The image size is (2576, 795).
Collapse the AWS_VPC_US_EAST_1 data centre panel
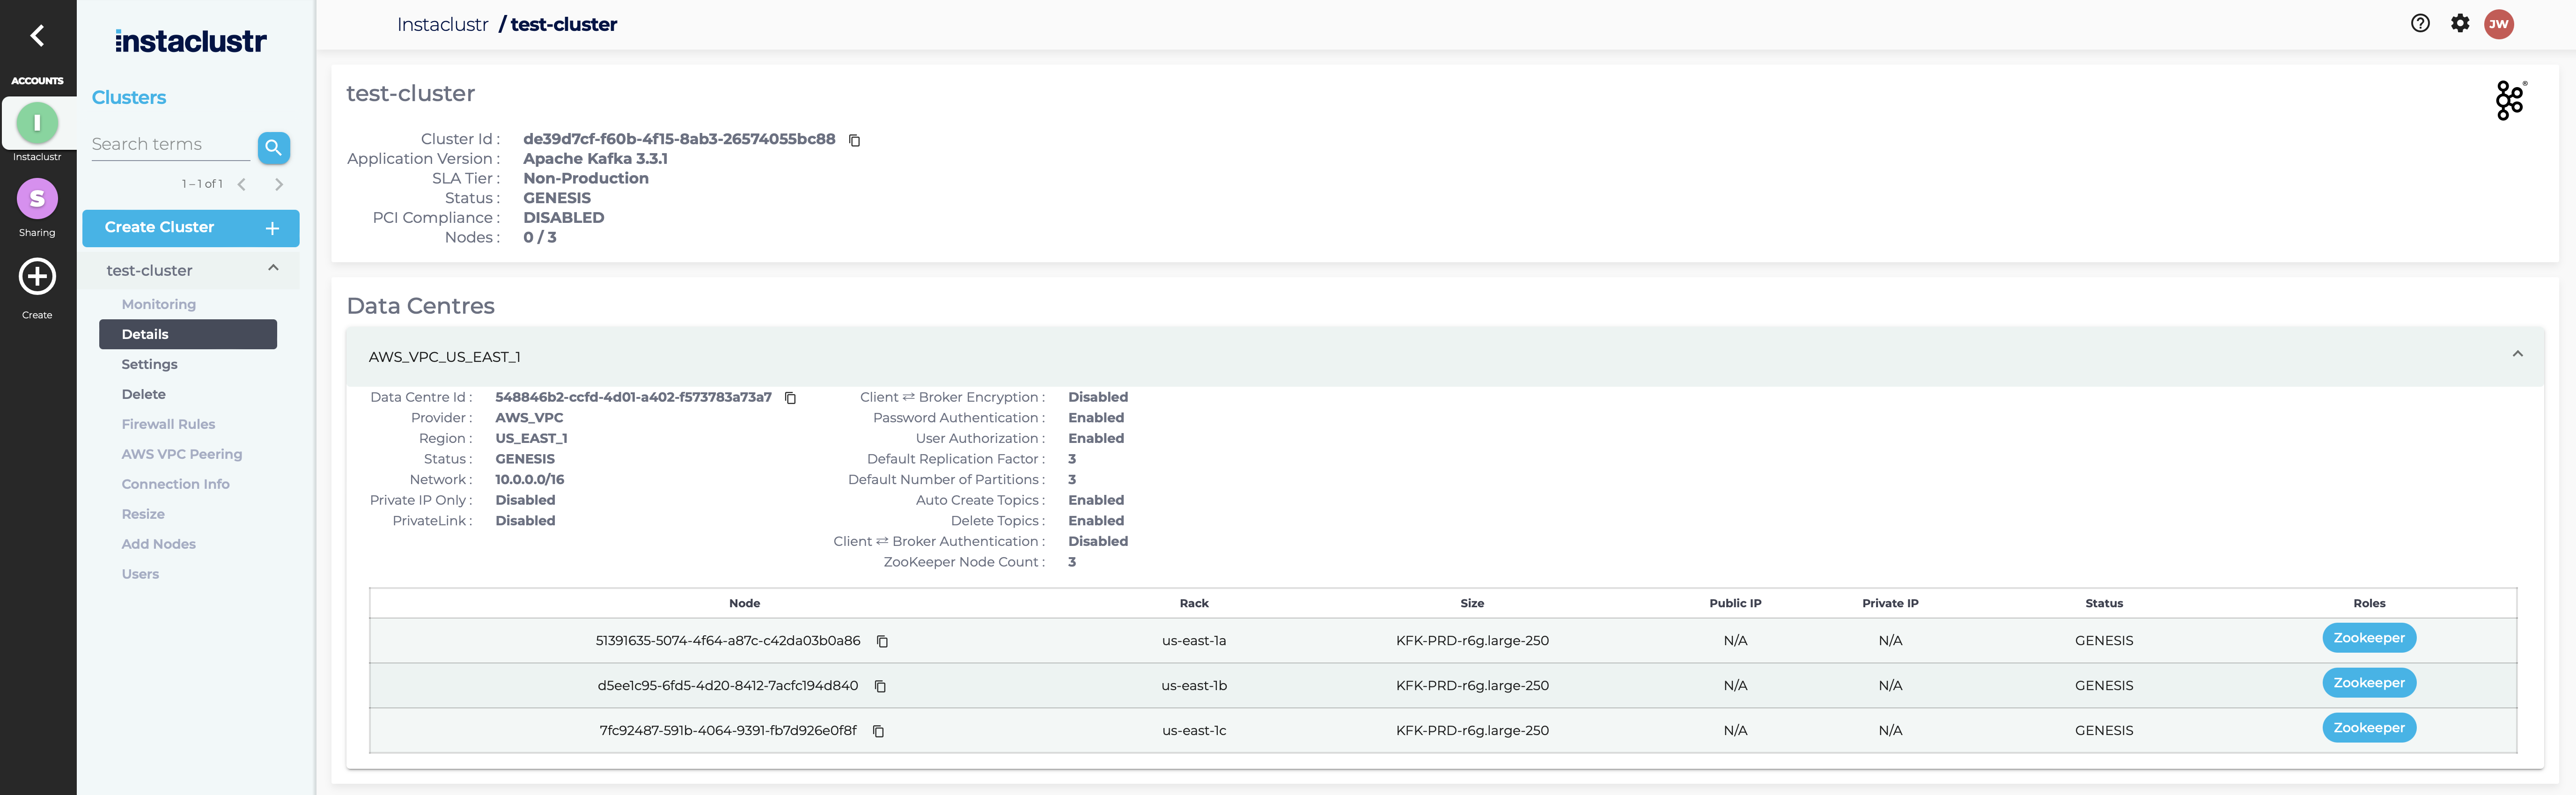[2517, 354]
